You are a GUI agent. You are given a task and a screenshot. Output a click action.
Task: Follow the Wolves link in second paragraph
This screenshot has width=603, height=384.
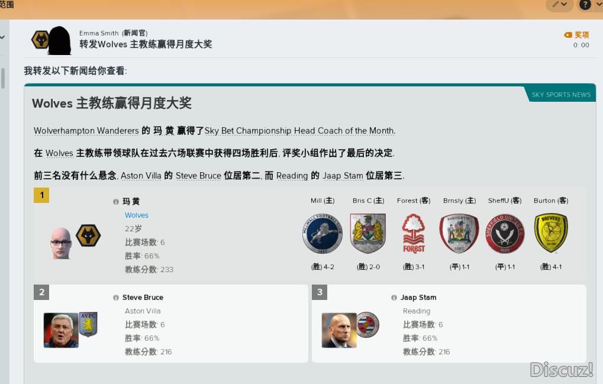click(59, 153)
